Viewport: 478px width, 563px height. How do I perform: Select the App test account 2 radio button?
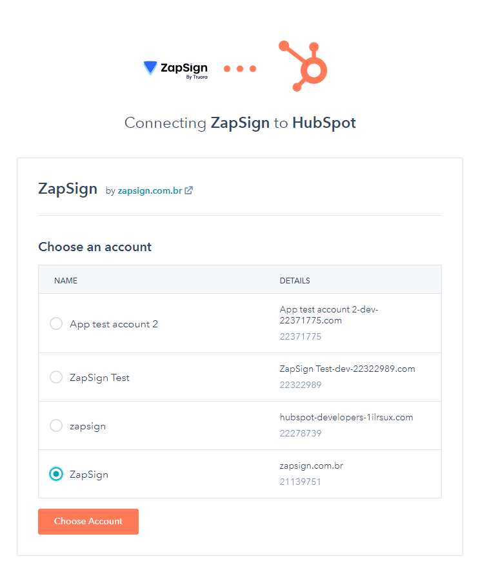pos(56,323)
